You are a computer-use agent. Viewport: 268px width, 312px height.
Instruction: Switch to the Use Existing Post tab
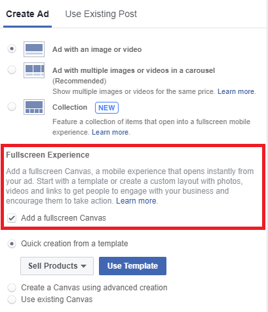tap(101, 14)
